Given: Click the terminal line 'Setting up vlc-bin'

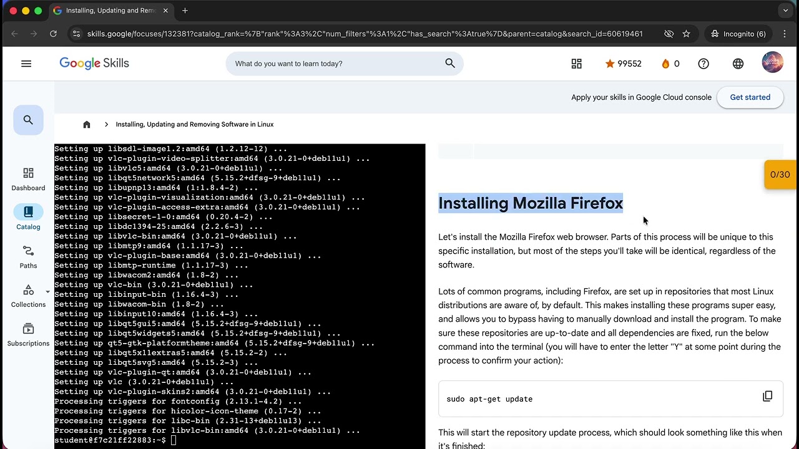Looking at the screenshot, I should [154, 285].
